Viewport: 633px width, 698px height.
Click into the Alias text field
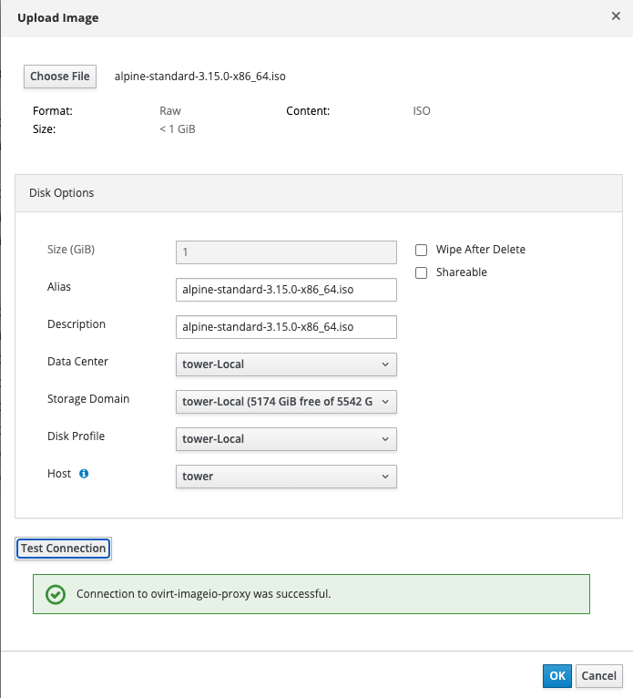point(286,290)
